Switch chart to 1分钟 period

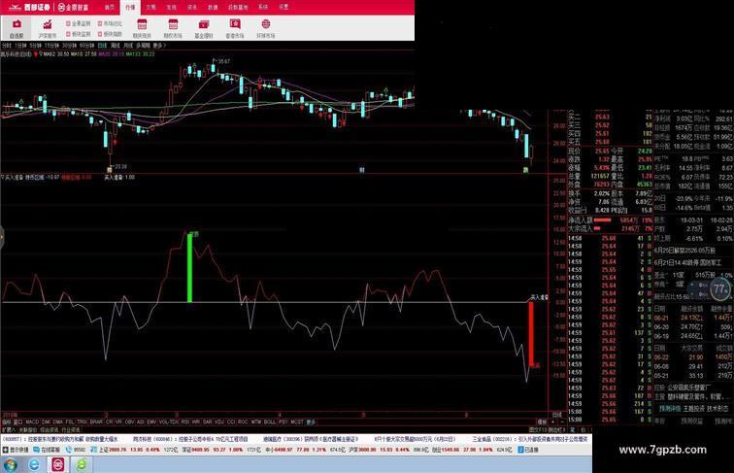(20, 46)
